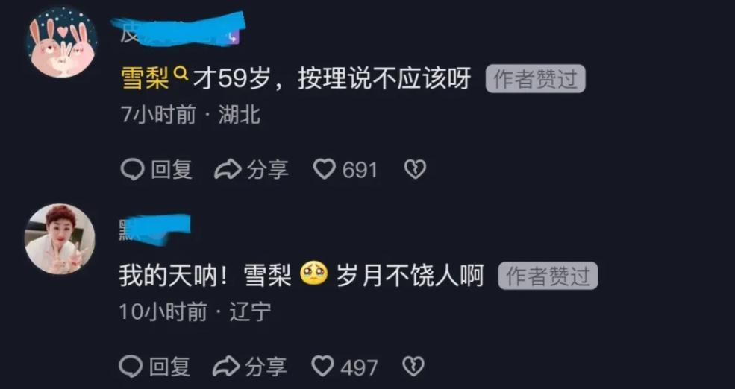This screenshot has height=389, width=735.
Task: Click 作者赞过 tag on the first comment
Action: point(535,79)
